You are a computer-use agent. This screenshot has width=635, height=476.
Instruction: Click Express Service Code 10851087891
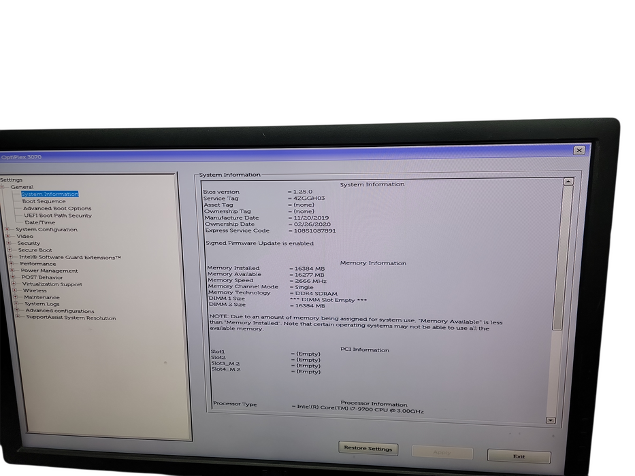[314, 231]
